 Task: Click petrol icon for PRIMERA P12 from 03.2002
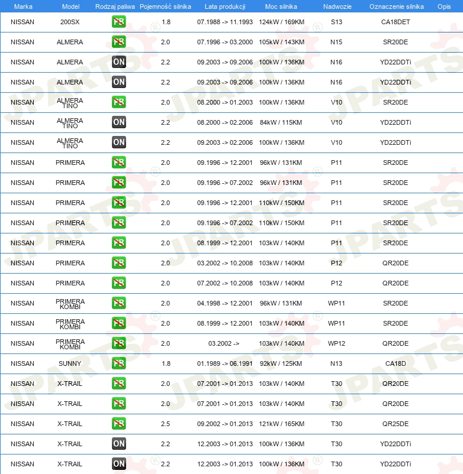coord(118,263)
